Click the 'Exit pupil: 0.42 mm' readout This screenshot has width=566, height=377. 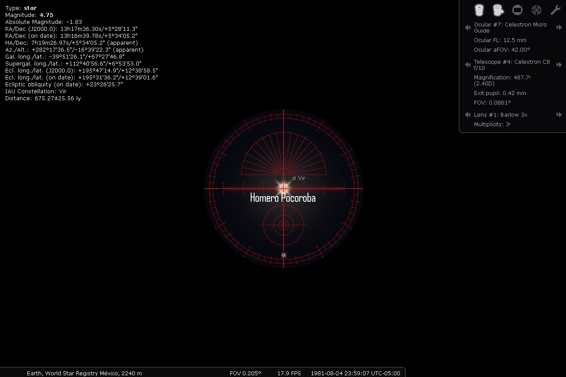[500, 93]
